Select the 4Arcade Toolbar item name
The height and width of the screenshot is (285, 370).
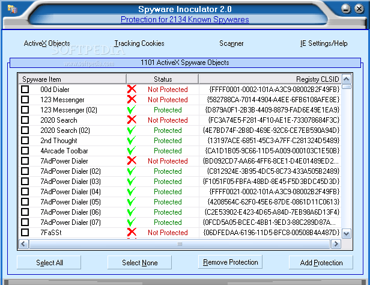coord(64,151)
